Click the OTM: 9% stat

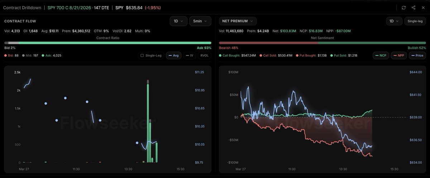pos(101,31)
